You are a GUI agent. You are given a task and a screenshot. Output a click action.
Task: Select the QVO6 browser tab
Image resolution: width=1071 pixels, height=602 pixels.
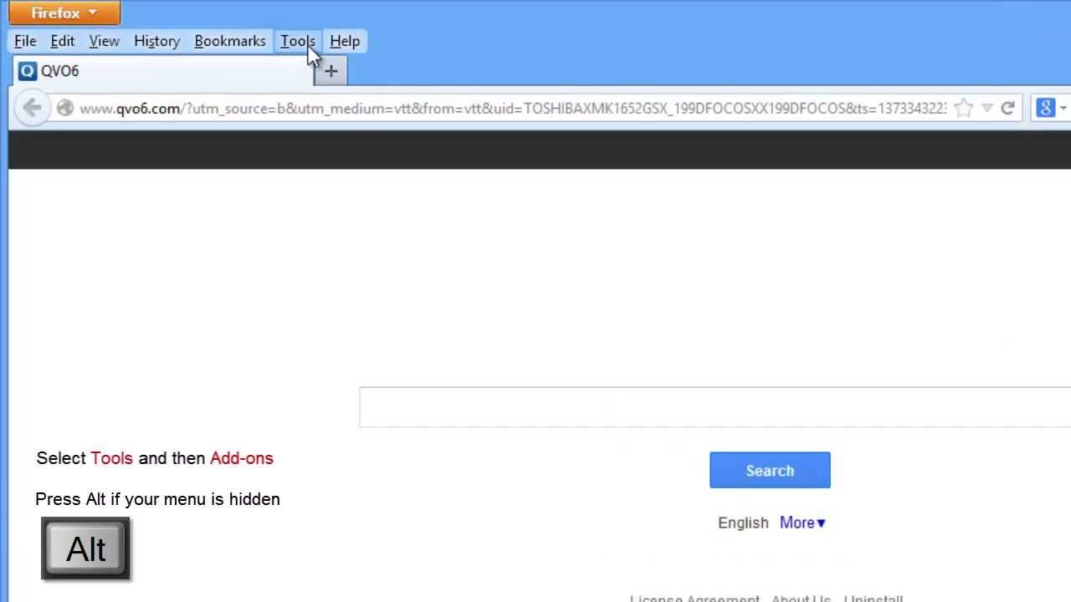tap(163, 71)
